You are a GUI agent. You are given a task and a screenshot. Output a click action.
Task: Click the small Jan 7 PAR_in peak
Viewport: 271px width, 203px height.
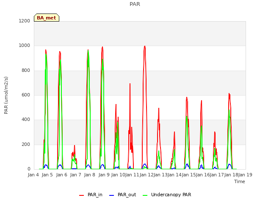(x=75, y=145)
